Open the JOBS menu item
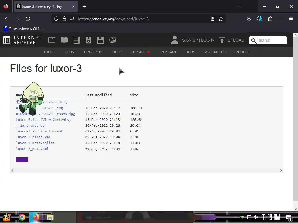 point(191,52)
